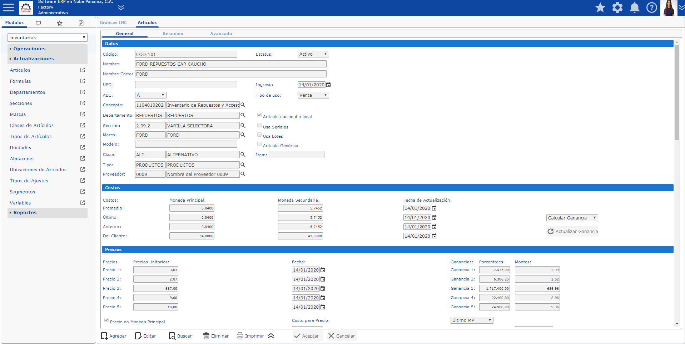Screen dimensions: 685x344
Task: Open Inventarios module dropdown
Action: click(x=48, y=37)
